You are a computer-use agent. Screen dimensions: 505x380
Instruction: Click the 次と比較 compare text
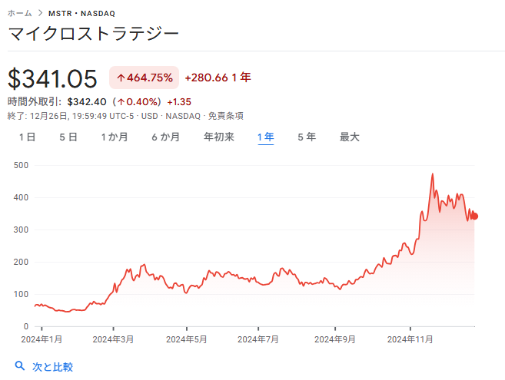pos(52,367)
